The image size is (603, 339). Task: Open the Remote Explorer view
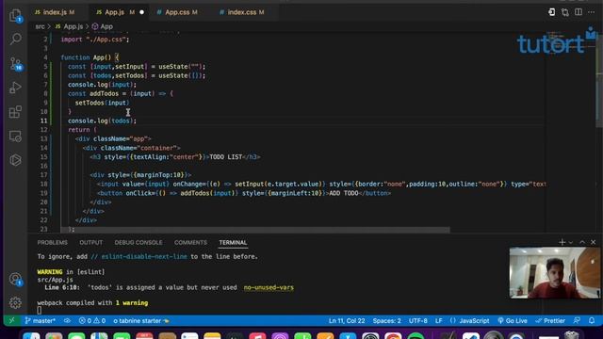[15, 136]
